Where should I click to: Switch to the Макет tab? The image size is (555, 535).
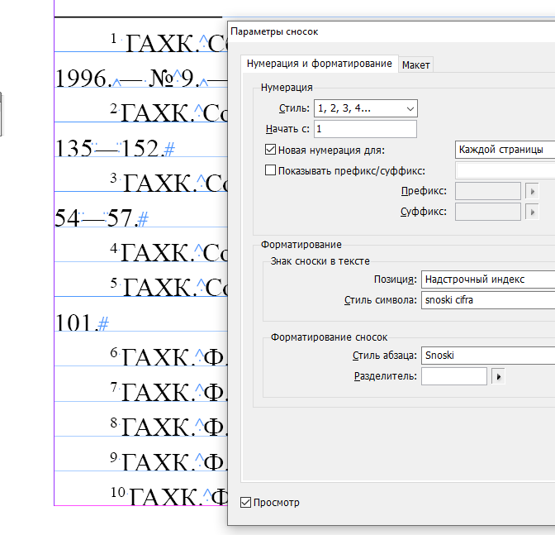[x=415, y=64]
